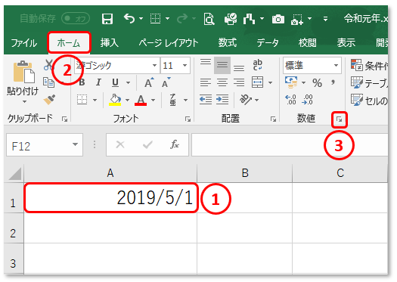Apply comma style number format

(x=333, y=82)
